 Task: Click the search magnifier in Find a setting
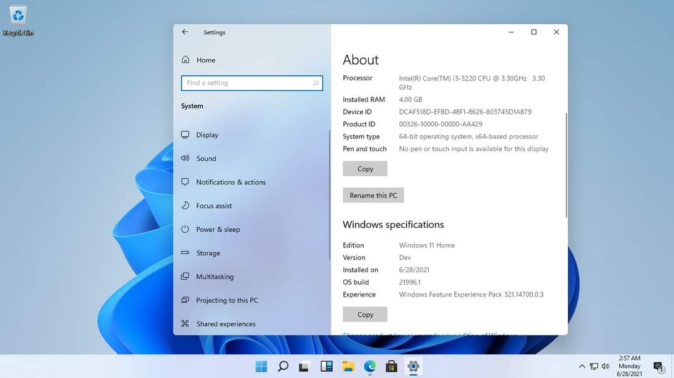pos(316,83)
